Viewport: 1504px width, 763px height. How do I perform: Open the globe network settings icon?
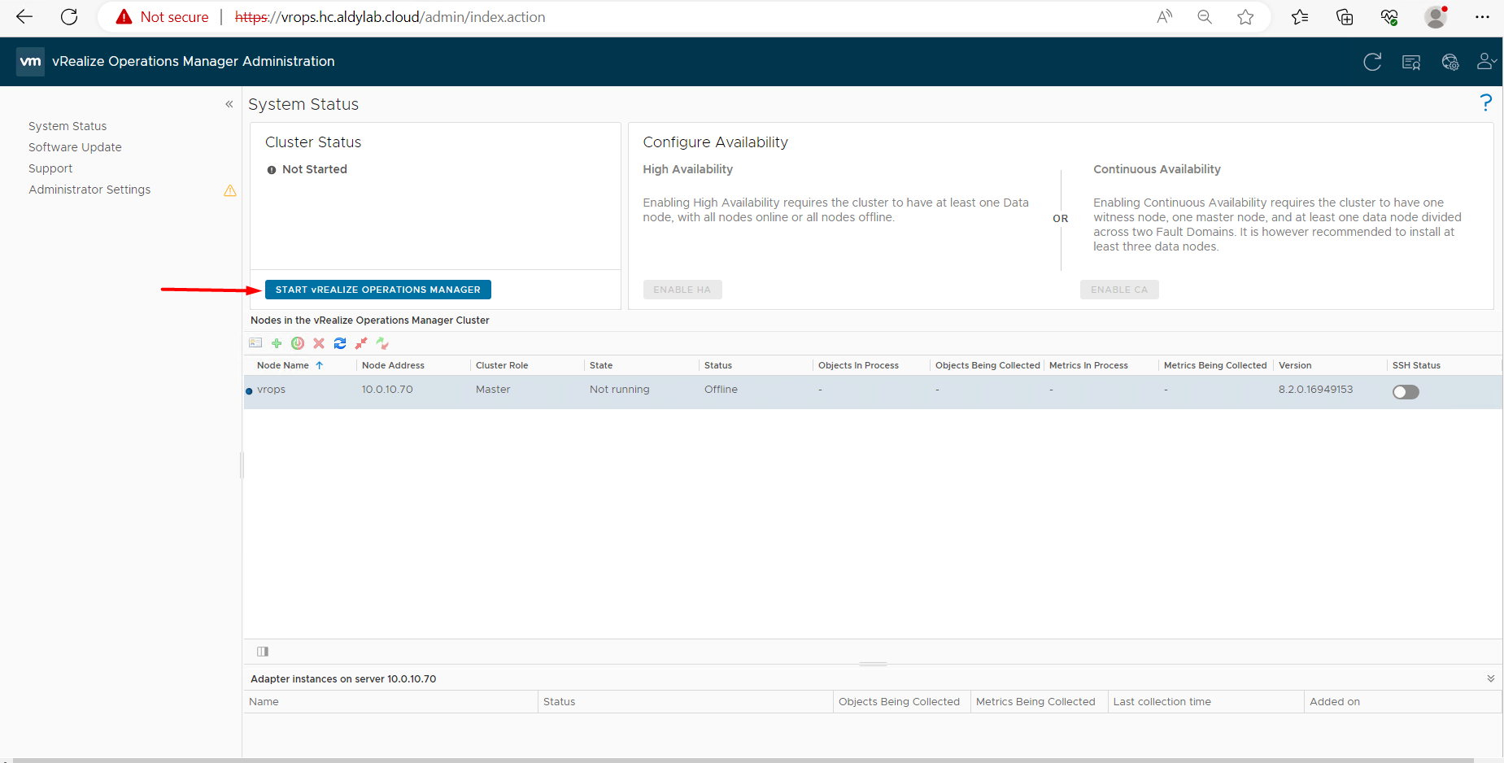coord(1450,63)
